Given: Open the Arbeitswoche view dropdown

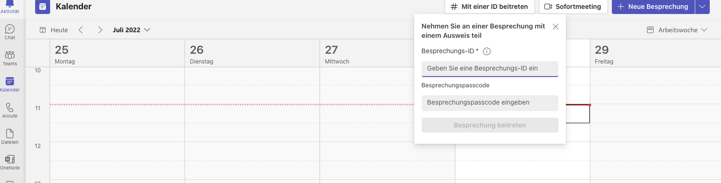Looking at the screenshot, I should click(677, 30).
